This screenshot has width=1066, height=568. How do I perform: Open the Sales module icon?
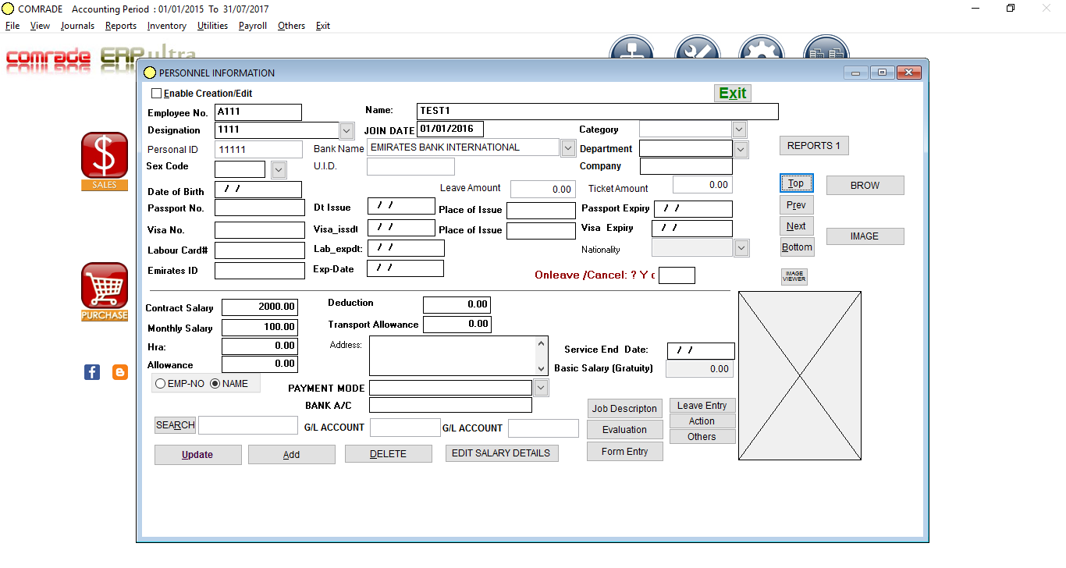click(104, 156)
